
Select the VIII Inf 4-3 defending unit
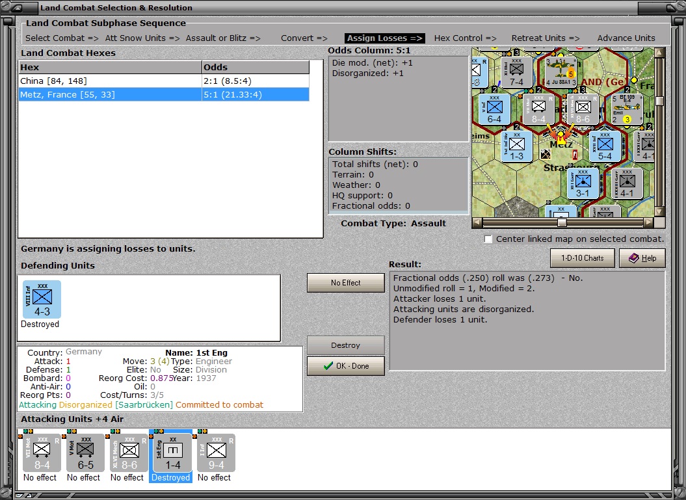coord(42,300)
